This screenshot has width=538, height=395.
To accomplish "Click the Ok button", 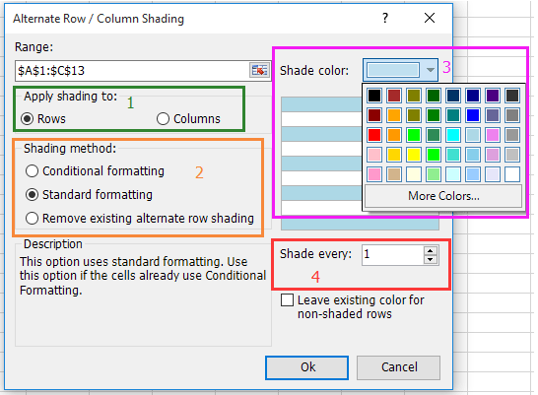I will click(306, 367).
